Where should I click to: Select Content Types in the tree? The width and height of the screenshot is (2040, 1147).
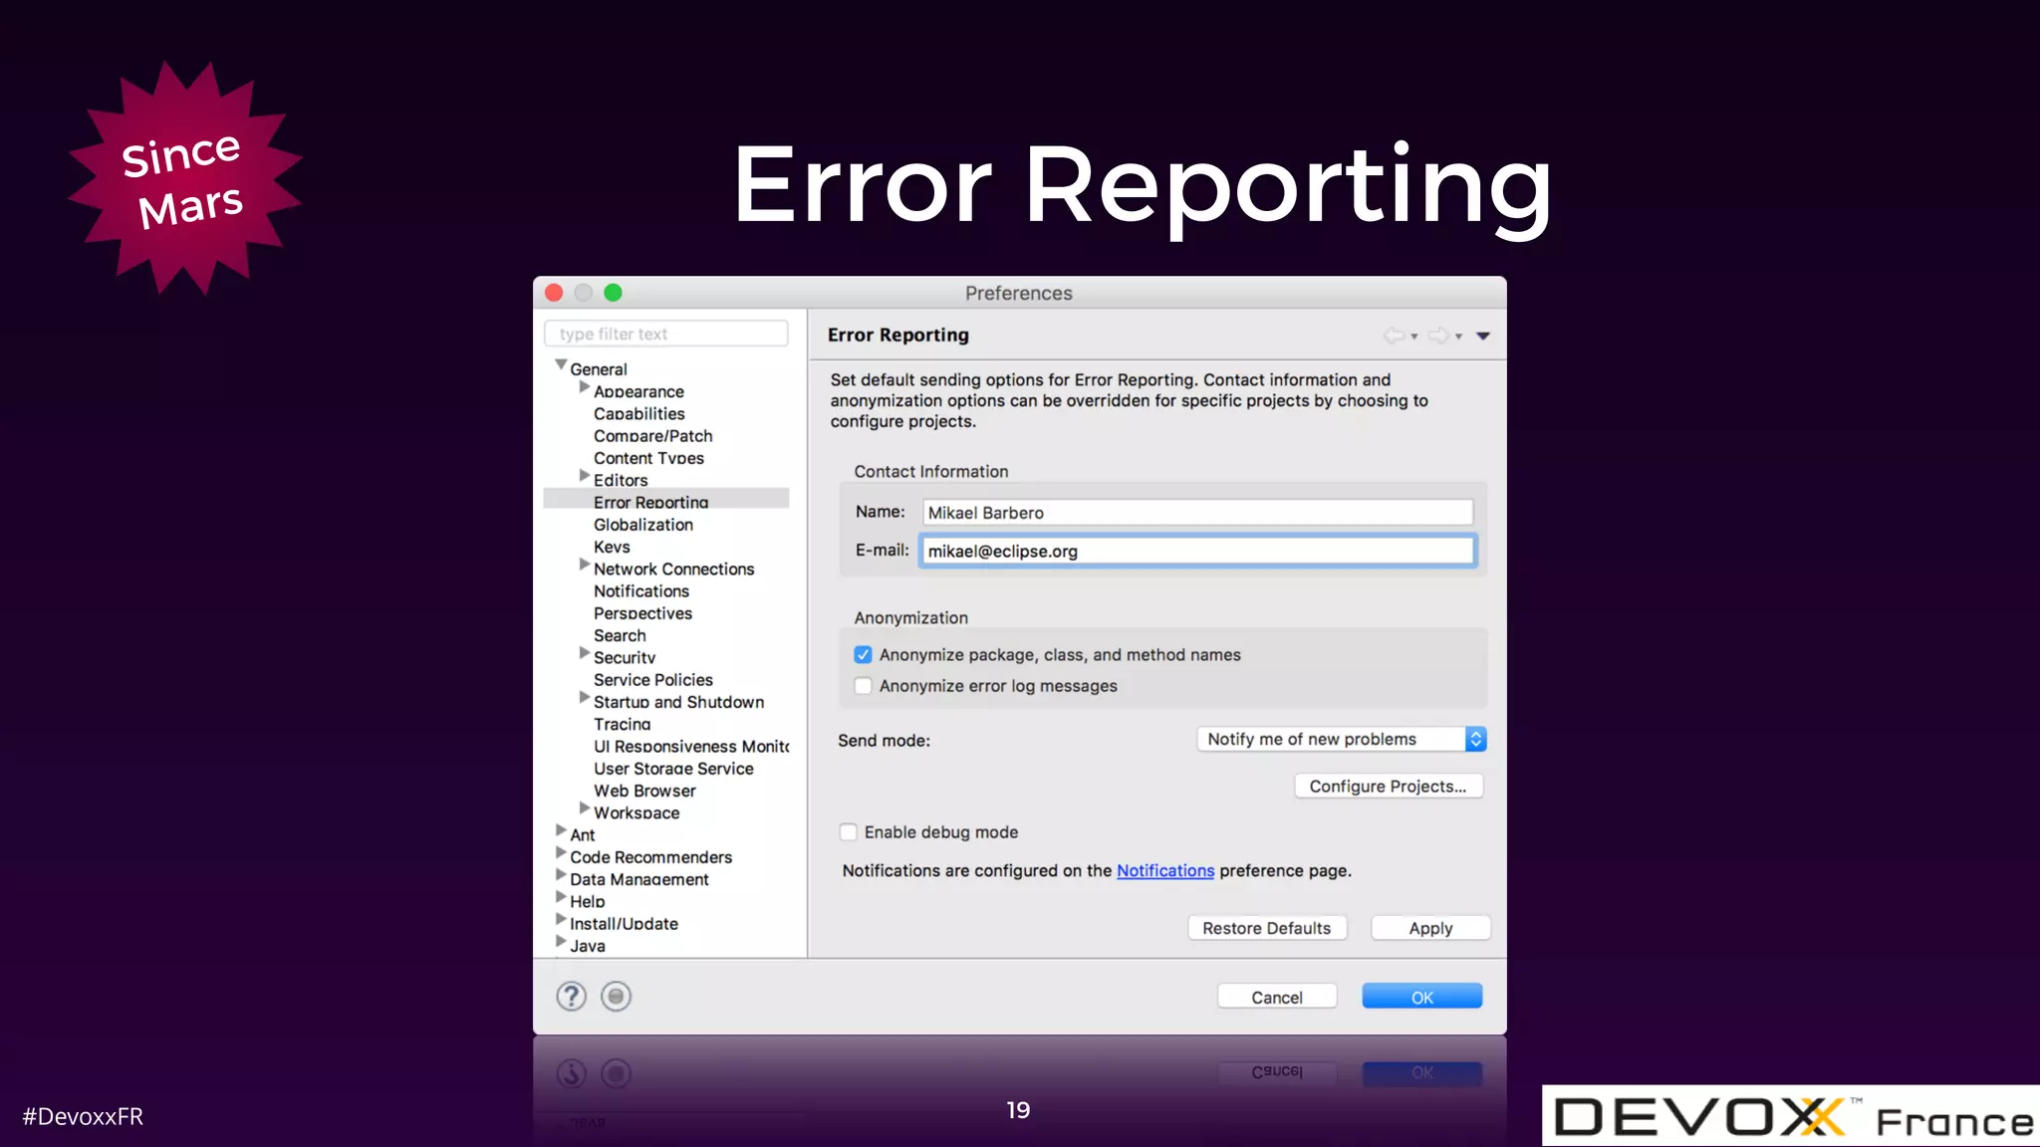point(649,458)
